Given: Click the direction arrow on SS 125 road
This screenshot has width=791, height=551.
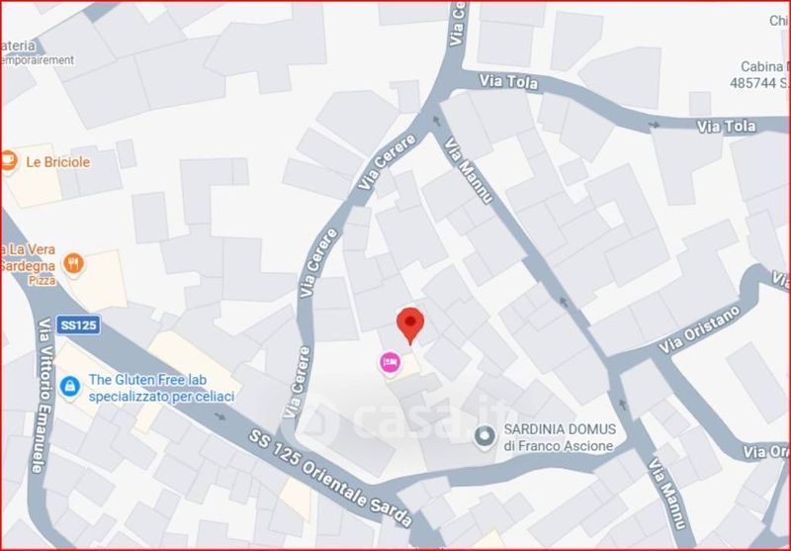Looking at the screenshot, I should coord(220,416).
